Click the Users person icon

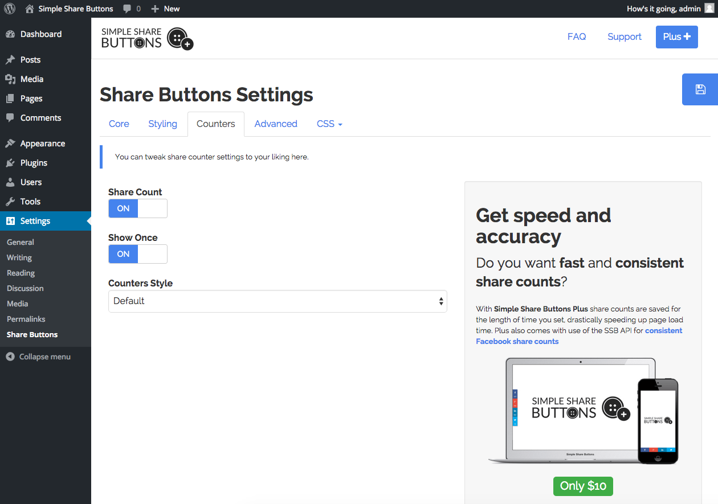(10, 182)
